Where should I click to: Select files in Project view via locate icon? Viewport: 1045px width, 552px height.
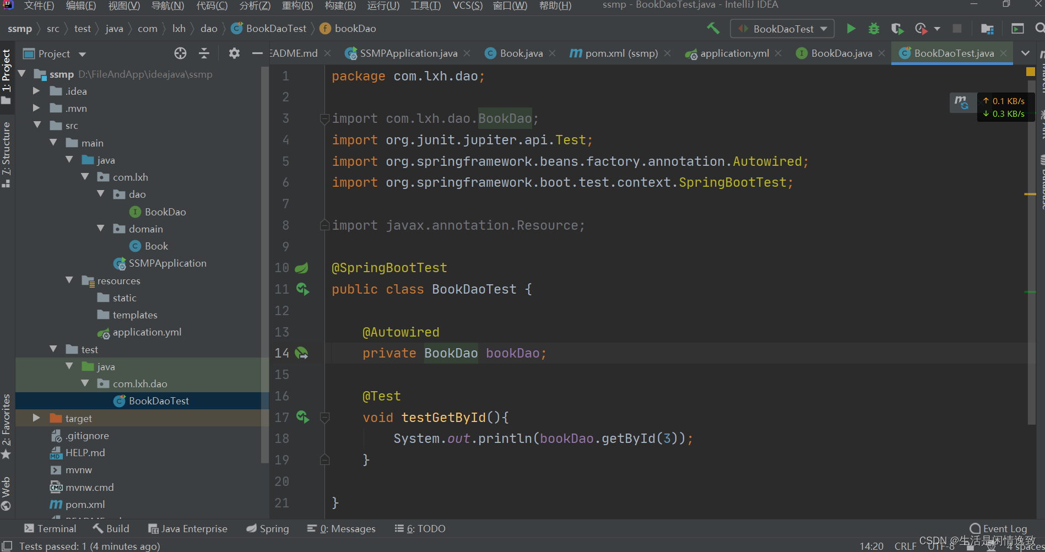[x=180, y=53]
